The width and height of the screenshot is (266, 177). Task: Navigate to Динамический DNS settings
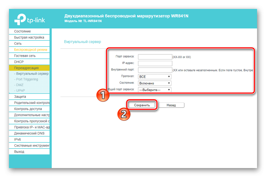click(29, 133)
